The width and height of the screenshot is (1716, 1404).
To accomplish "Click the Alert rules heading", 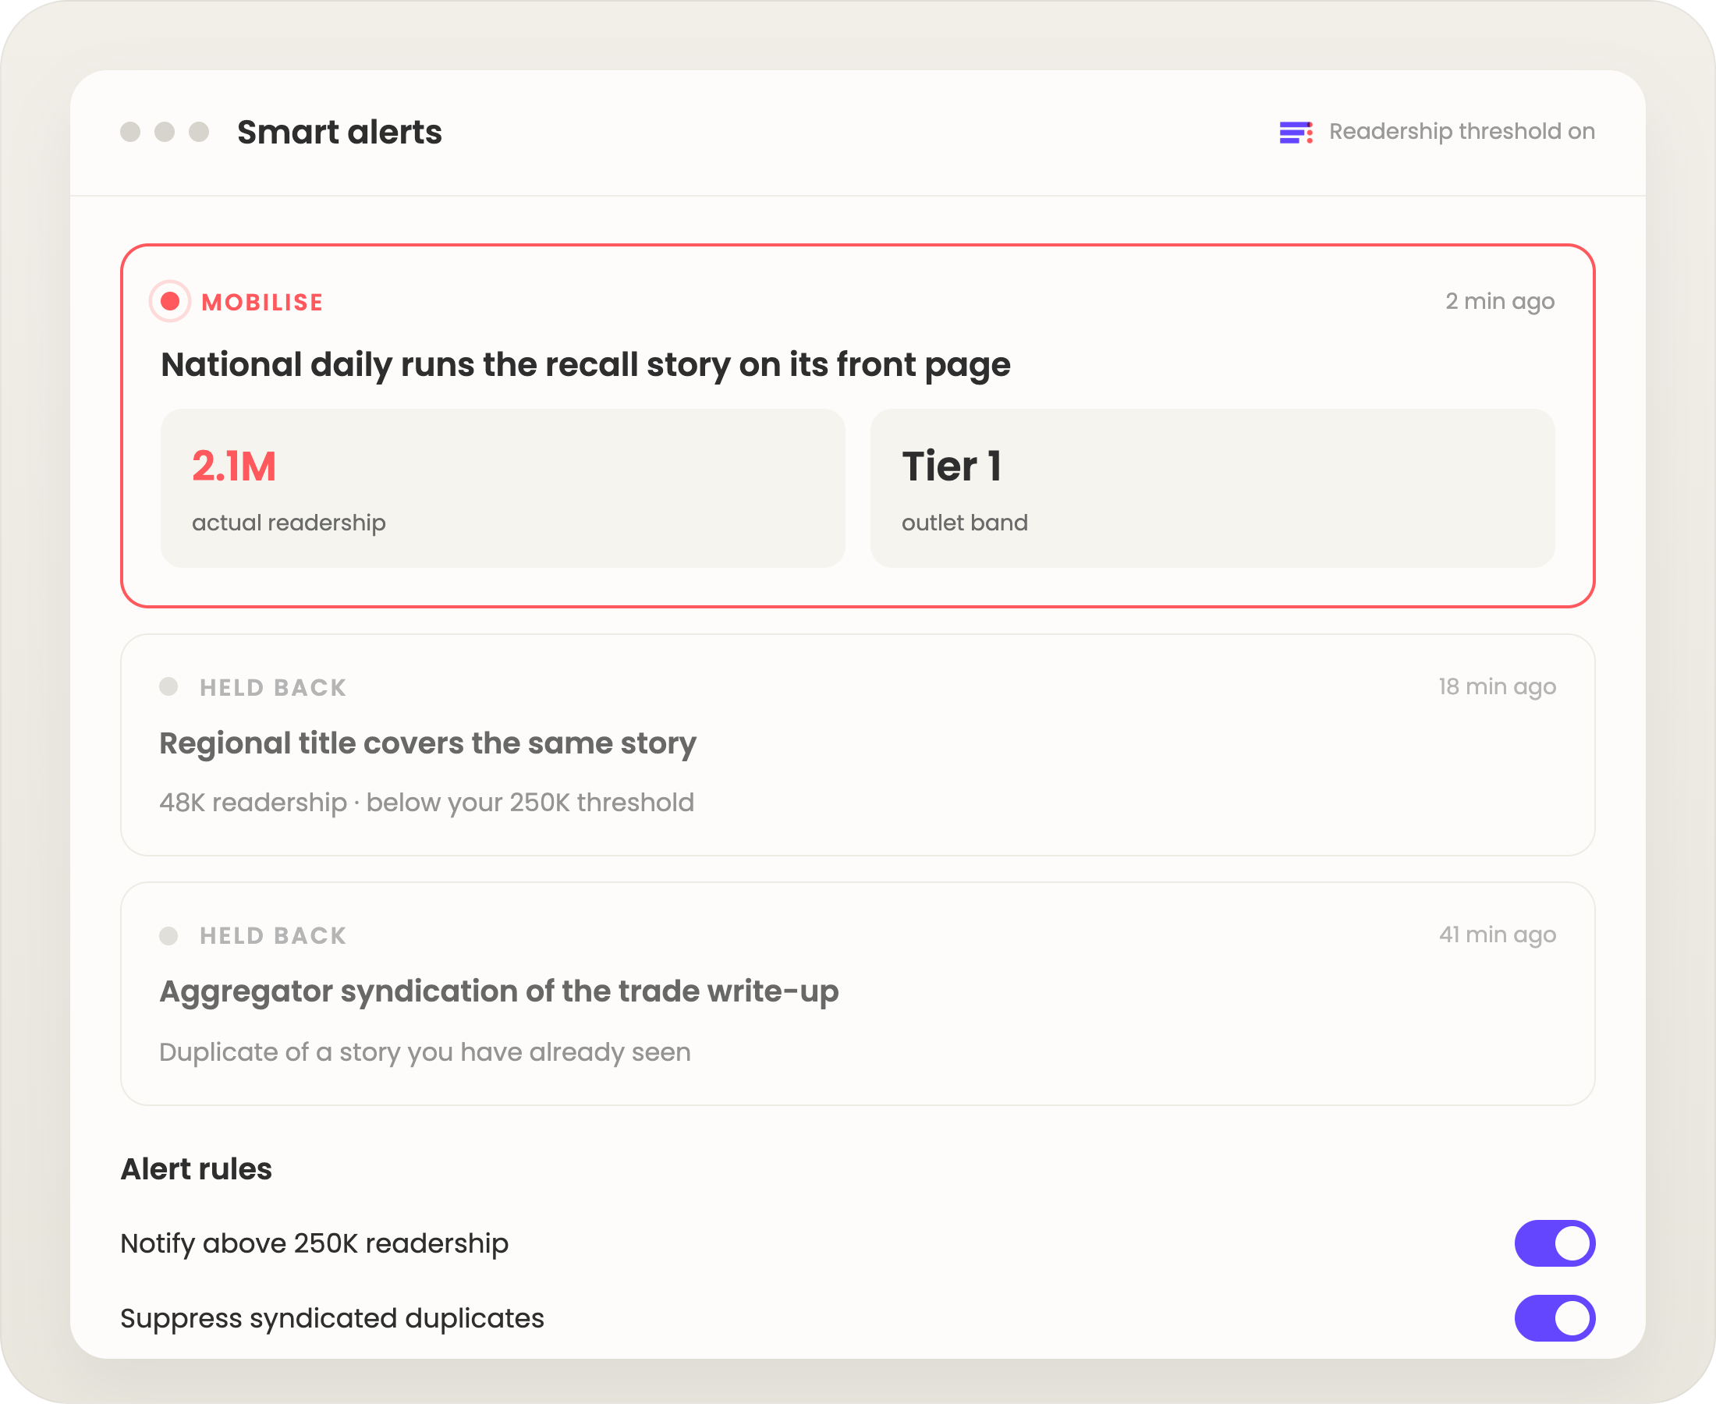I will coord(197,1168).
